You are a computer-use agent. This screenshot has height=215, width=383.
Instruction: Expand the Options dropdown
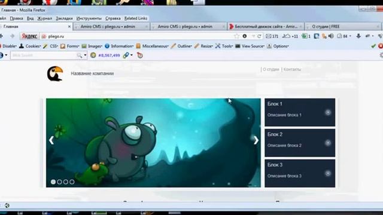[x=278, y=46]
